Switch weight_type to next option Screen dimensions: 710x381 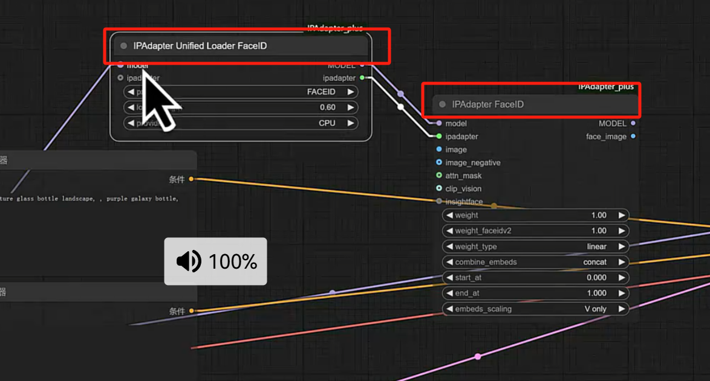[x=621, y=247]
